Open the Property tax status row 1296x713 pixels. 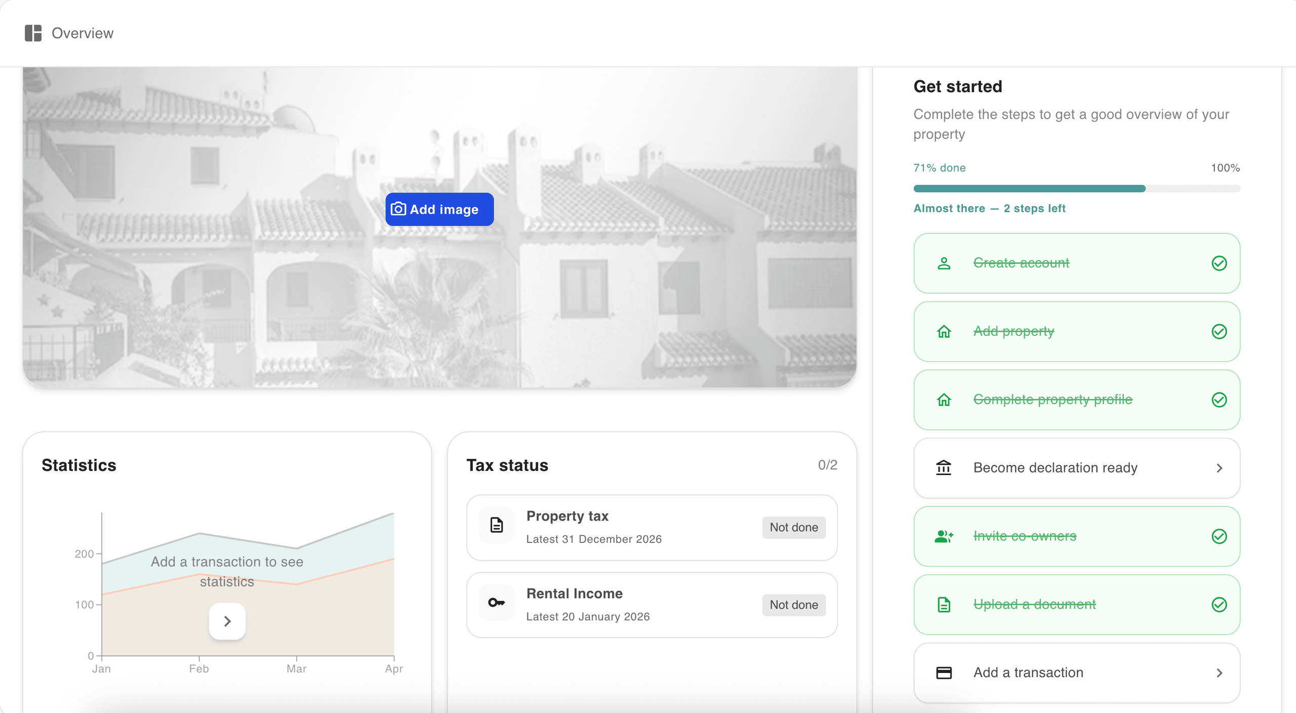tap(652, 527)
